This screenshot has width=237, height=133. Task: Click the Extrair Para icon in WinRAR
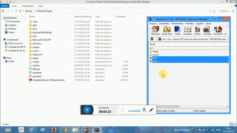167,31
